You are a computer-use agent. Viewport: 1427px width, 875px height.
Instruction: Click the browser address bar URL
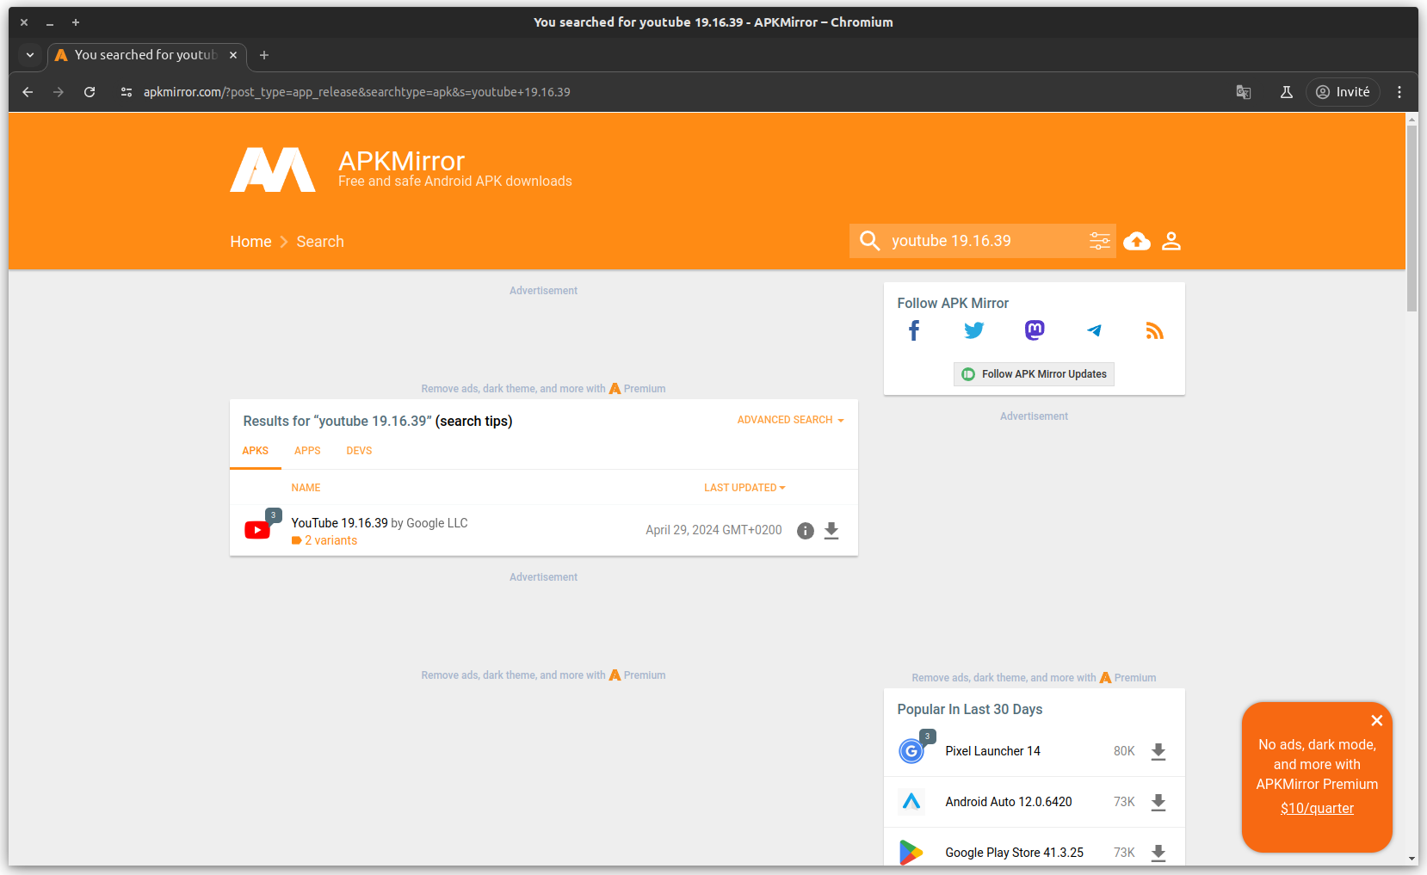pos(356,92)
